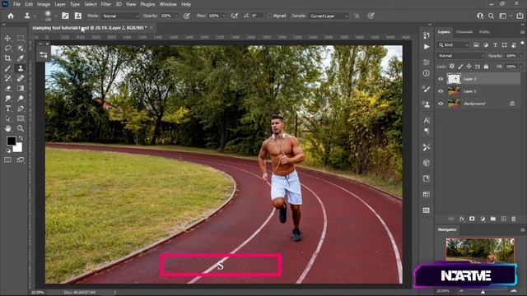
Task: Select the Eraser tool
Action: coord(7,88)
